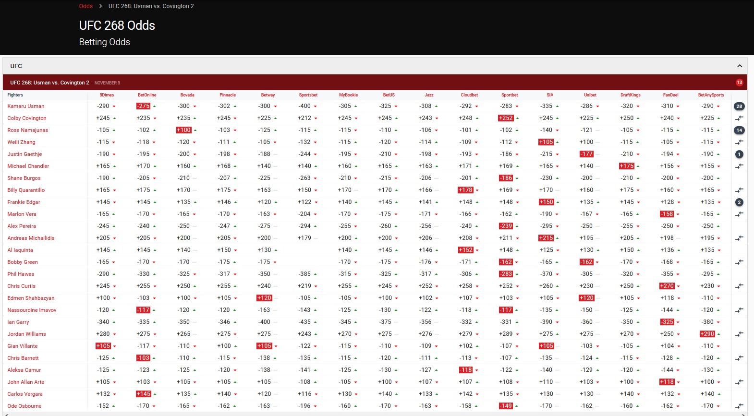Click highlighted +175 DraftKings odds for Michael Chandler
This screenshot has height=416, width=754.
pos(627,166)
